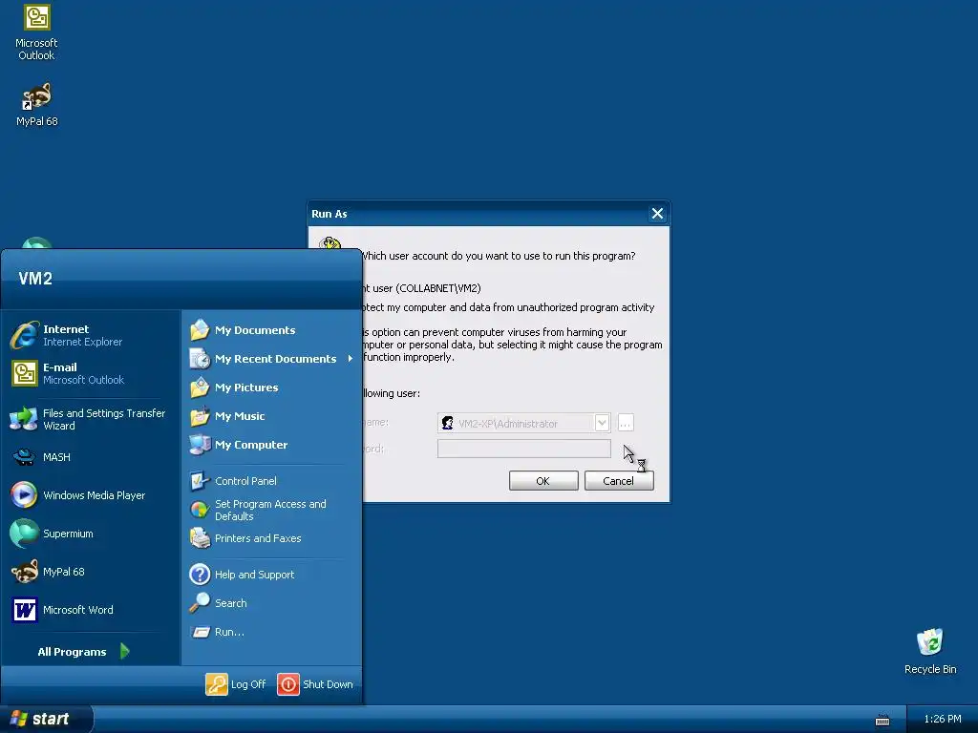The image size is (978, 733).
Task: Click inside the password field in Run As
Action: coord(524,449)
